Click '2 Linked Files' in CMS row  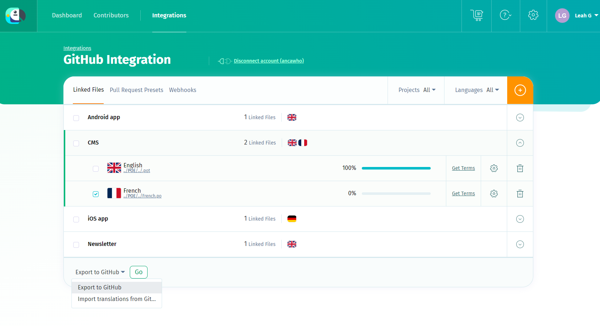point(260,142)
